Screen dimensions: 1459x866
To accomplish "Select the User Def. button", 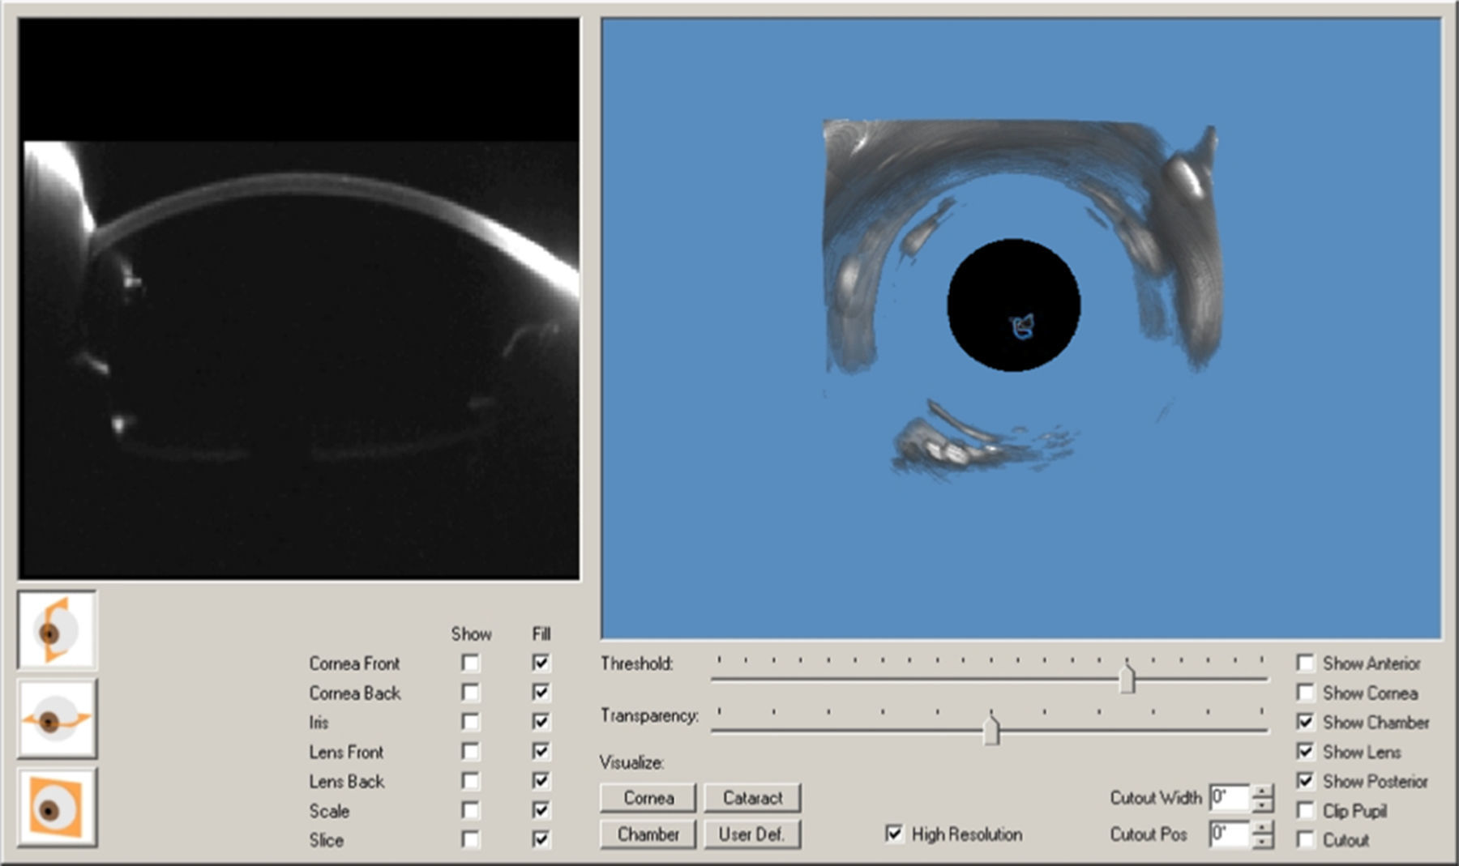I will [752, 834].
